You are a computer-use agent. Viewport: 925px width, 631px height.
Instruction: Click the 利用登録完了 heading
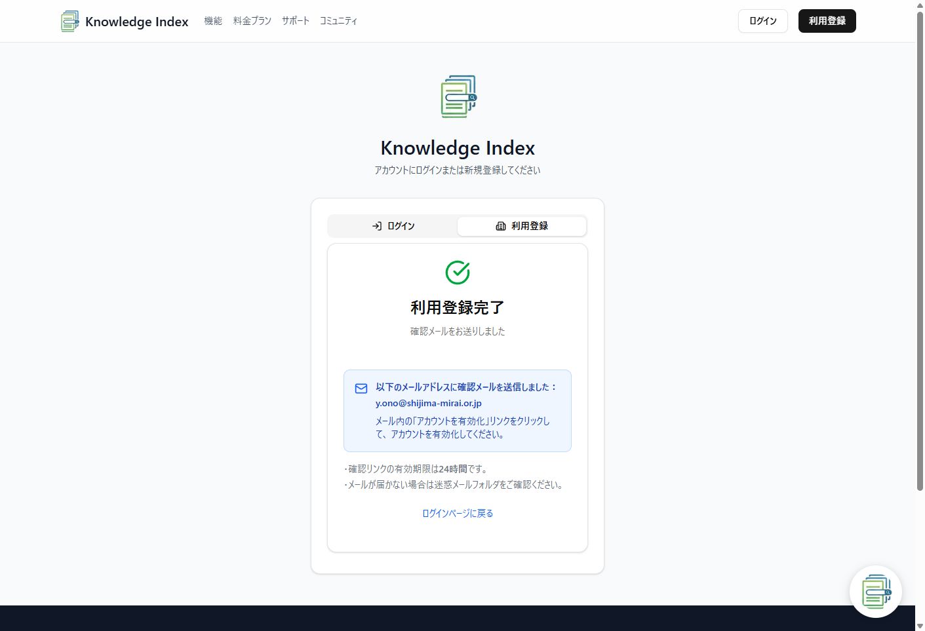[458, 307]
